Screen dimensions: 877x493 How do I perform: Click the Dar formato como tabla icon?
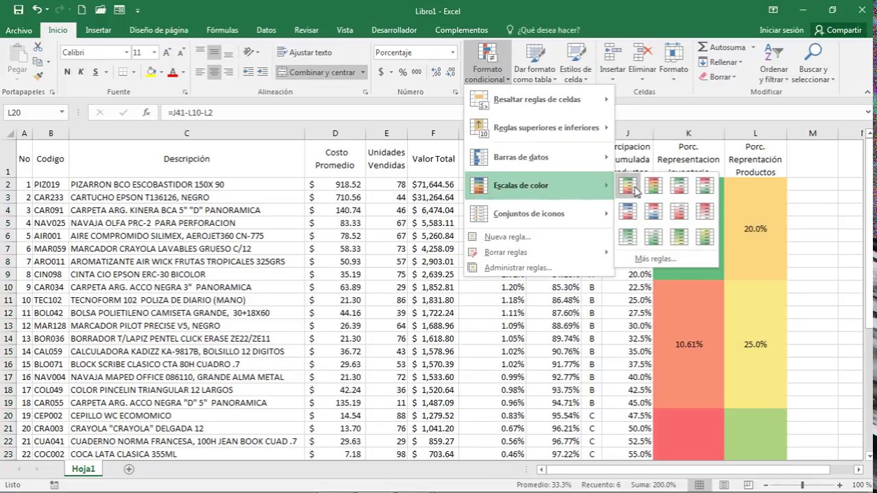(534, 63)
